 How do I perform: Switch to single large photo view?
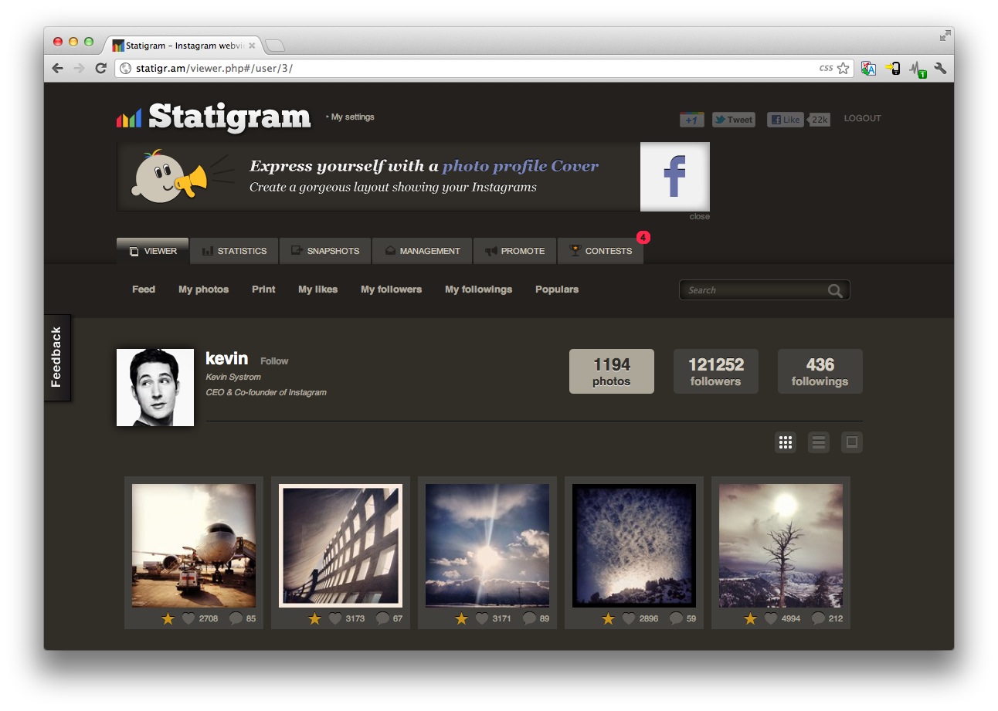coord(852,442)
